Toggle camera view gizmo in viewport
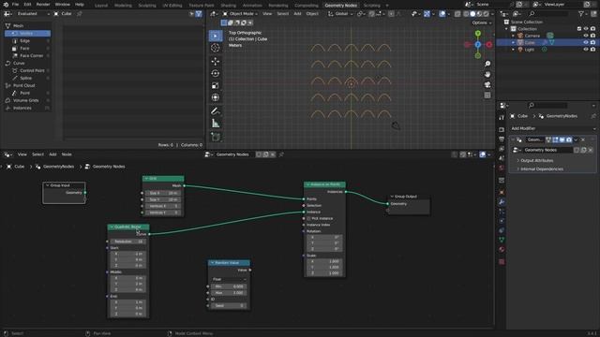The image size is (600, 337). 487,85
